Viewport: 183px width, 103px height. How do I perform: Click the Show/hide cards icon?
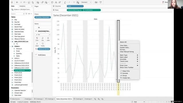[96, 2]
